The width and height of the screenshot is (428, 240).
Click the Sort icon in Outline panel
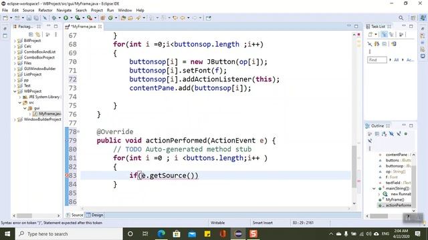[x=384, y=134]
